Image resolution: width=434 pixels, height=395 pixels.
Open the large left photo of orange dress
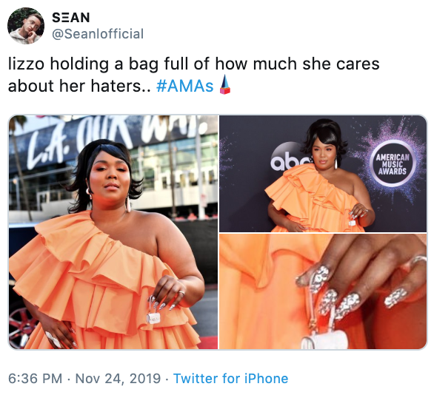(x=113, y=232)
